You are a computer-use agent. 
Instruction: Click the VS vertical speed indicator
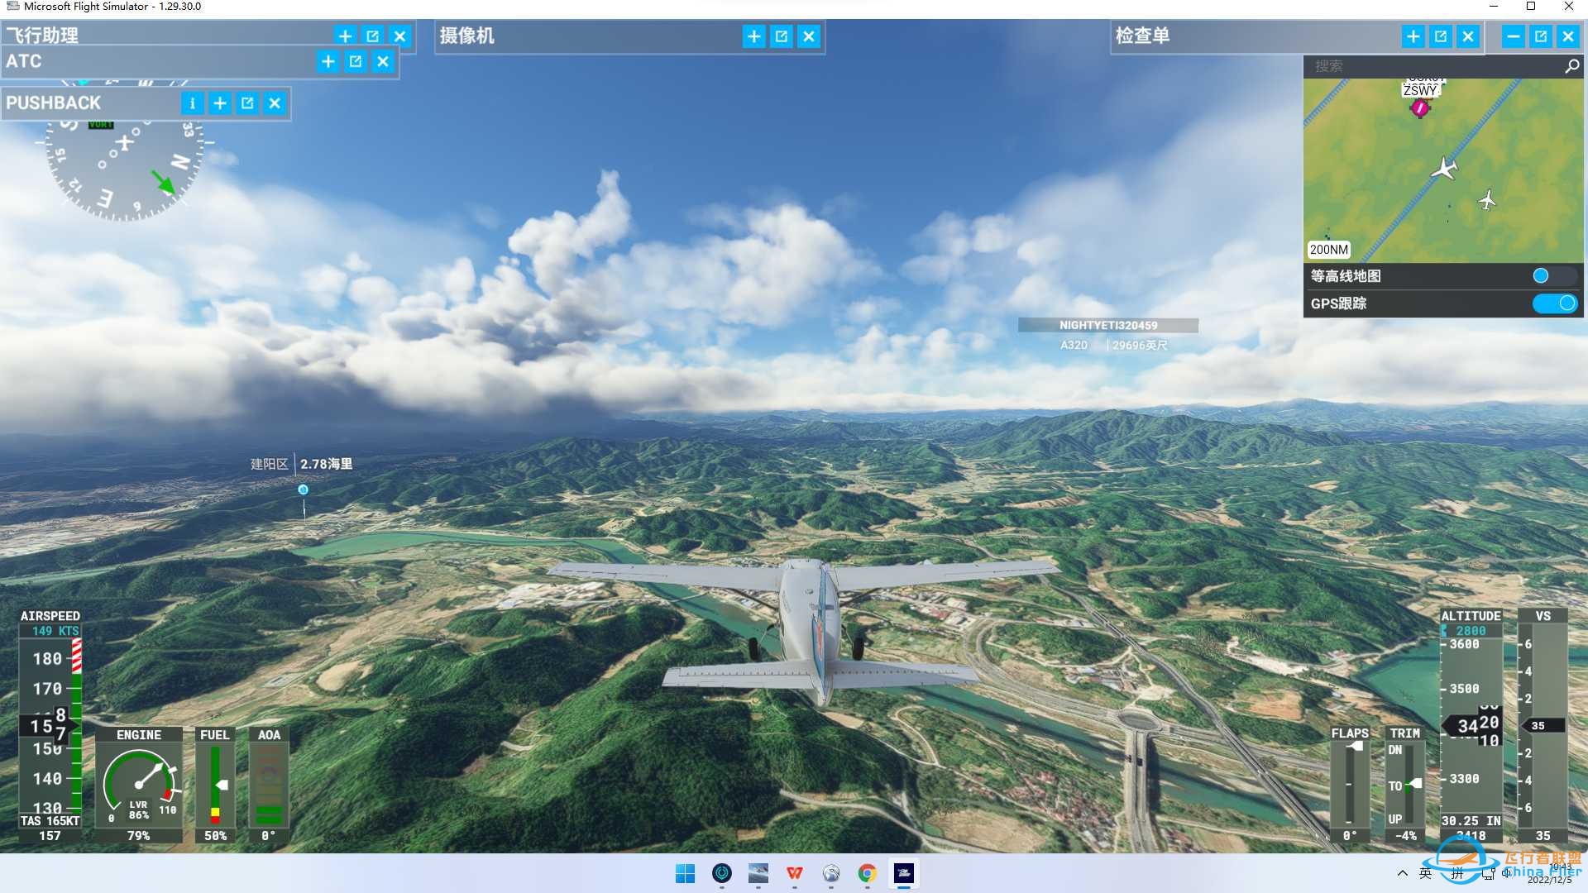point(1543,726)
